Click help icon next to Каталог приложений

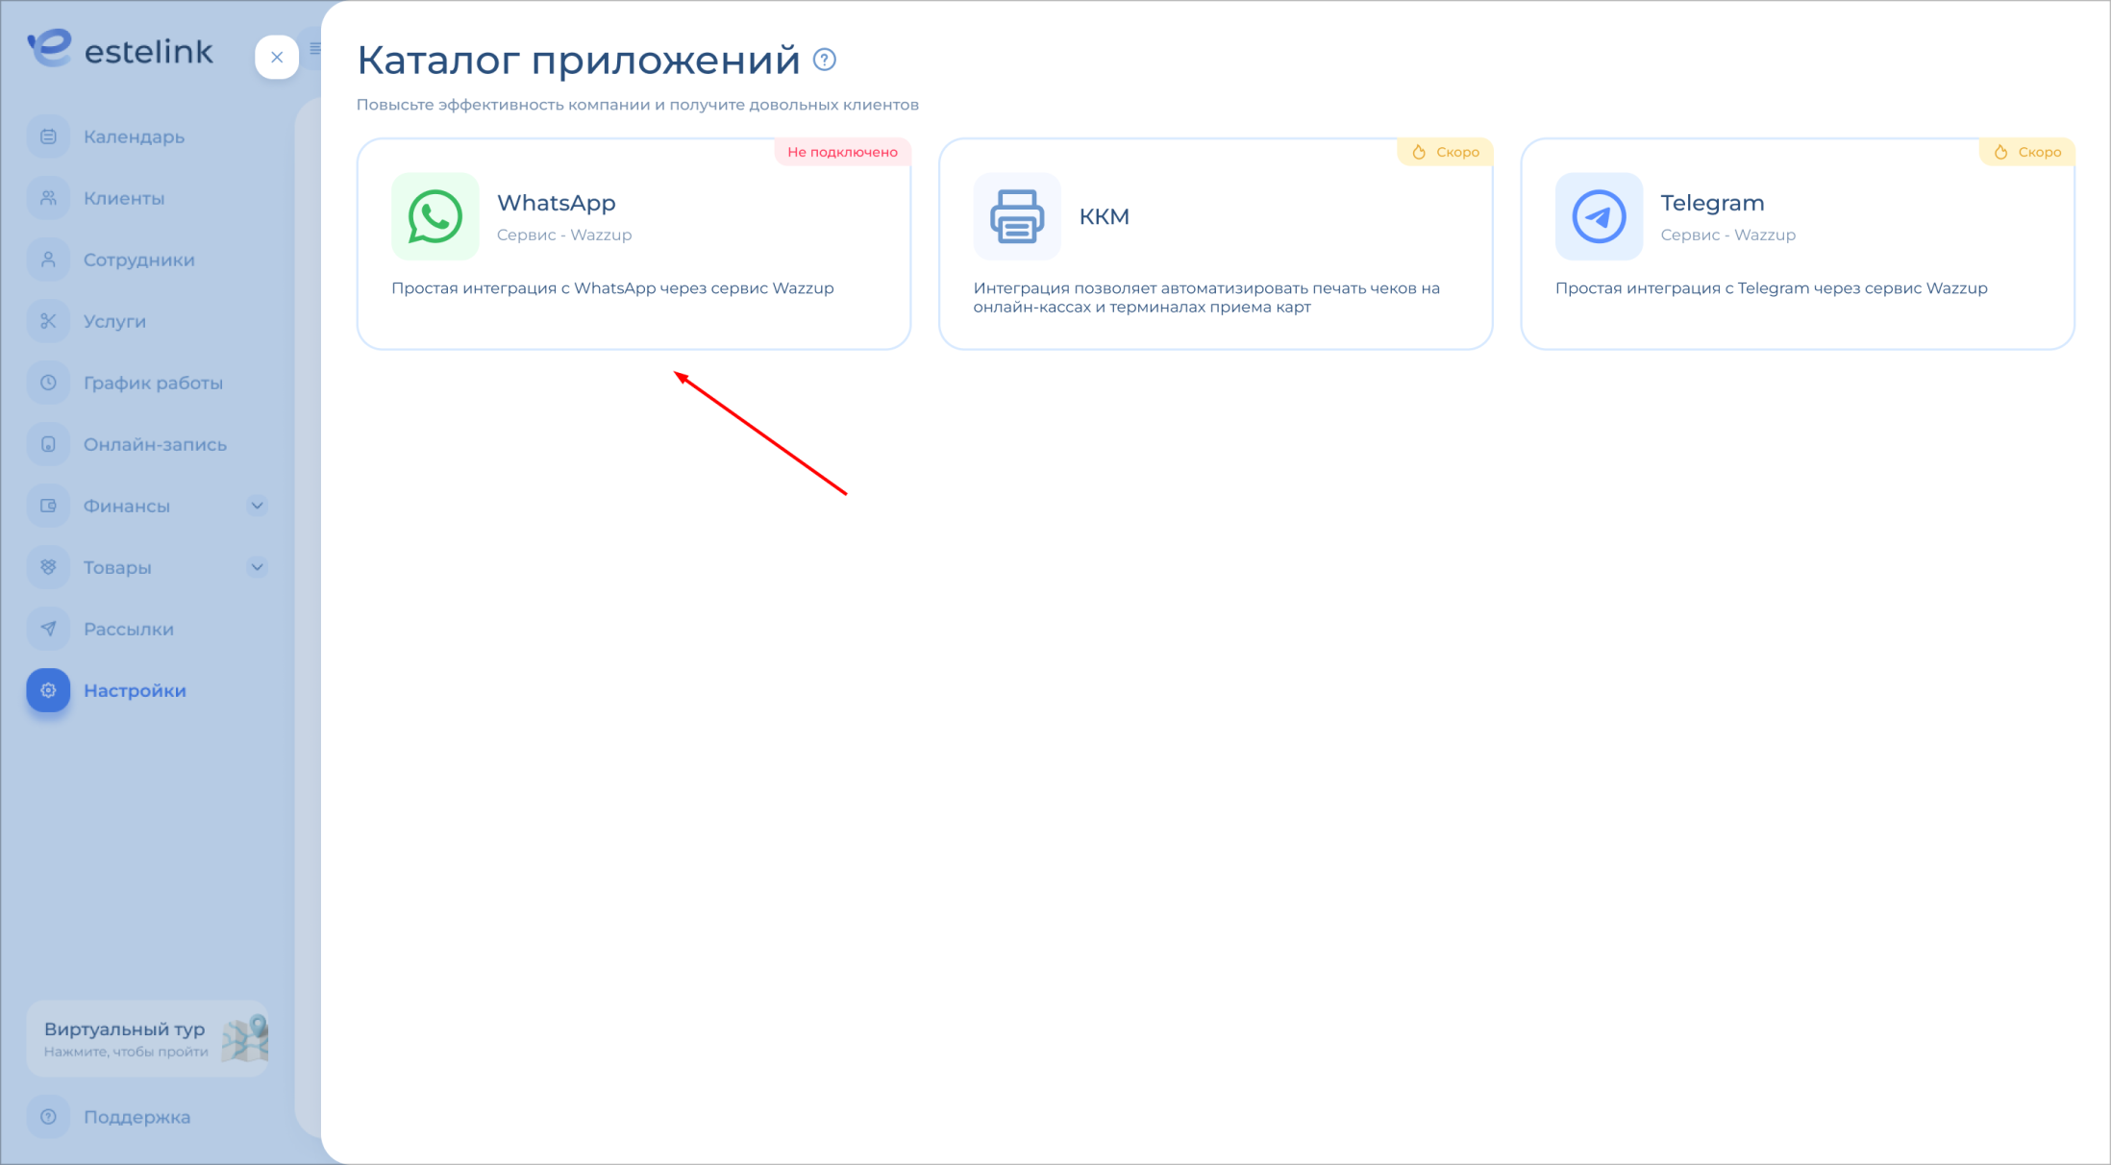tap(825, 60)
